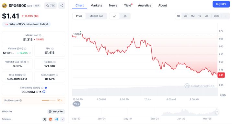
Task: Click Volume (24h) info icon
Action: pyautogui.click(x=25, y=49)
